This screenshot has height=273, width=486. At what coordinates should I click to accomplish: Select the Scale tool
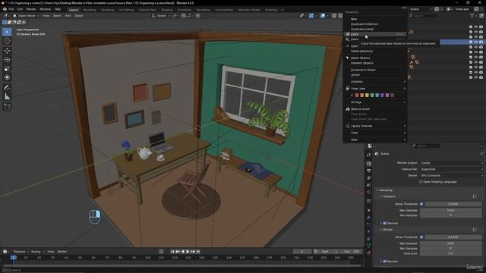pos(7,69)
